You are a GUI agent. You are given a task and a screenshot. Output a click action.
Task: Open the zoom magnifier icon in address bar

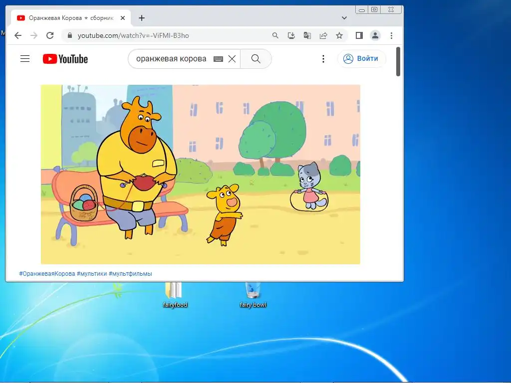[x=275, y=35]
